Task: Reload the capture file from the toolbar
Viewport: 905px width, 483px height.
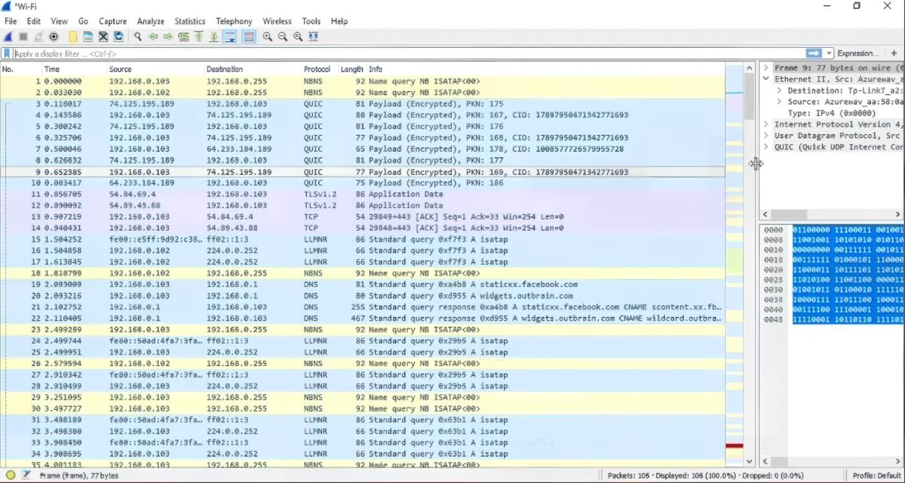Action: pos(118,37)
